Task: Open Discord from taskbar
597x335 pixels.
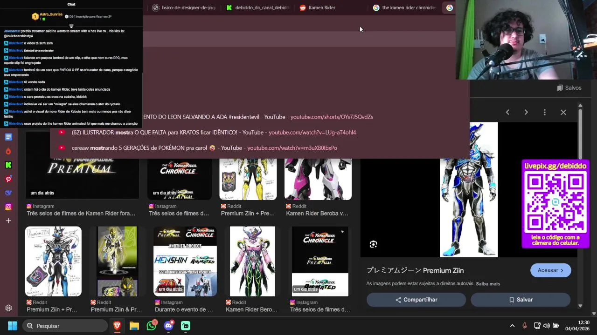Action: pos(169,326)
